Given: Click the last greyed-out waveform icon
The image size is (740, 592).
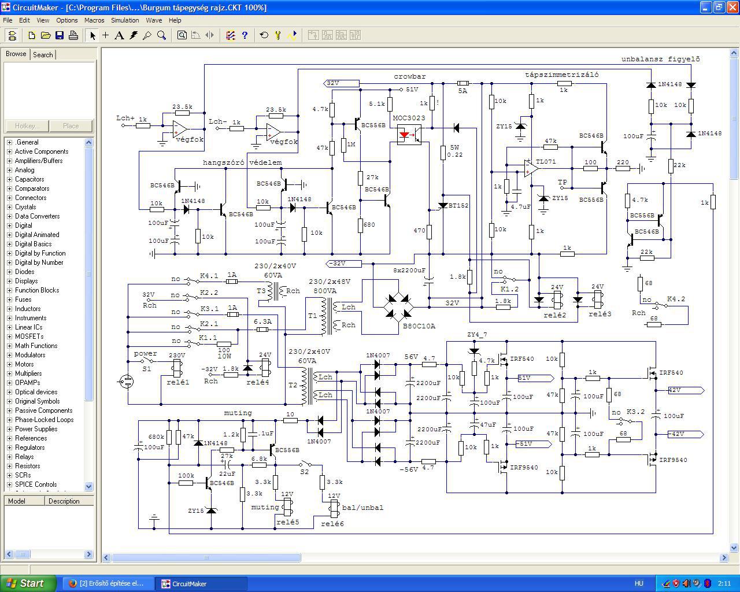Looking at the screenshot, I should [x=355, y=35].
